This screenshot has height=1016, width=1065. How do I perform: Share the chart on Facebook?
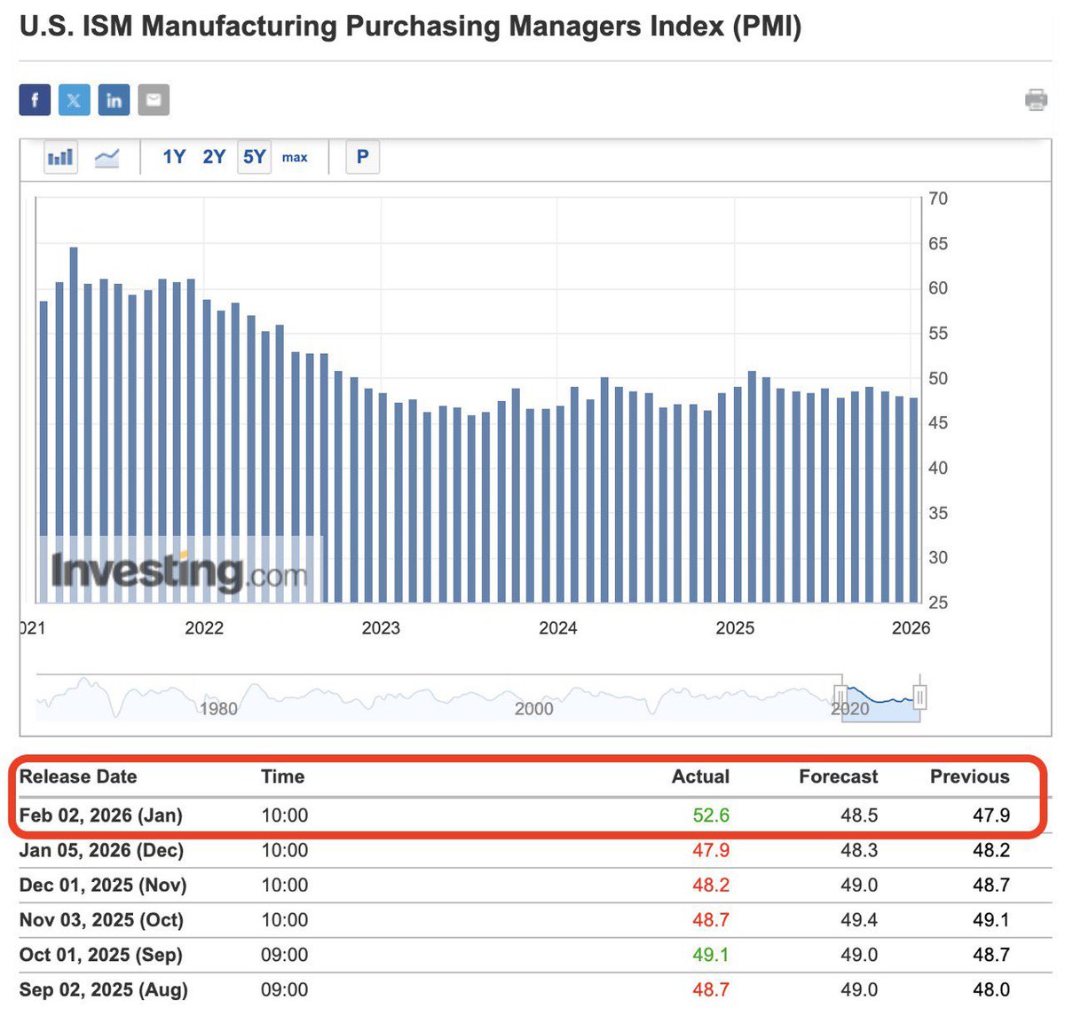coord(34,99)
